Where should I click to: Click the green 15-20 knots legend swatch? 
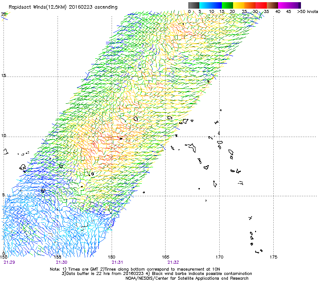227,5
